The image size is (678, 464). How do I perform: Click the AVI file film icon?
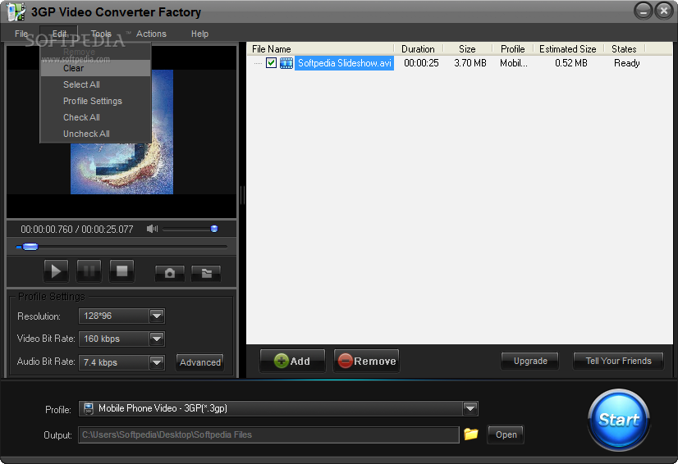(x=286, y=63)
